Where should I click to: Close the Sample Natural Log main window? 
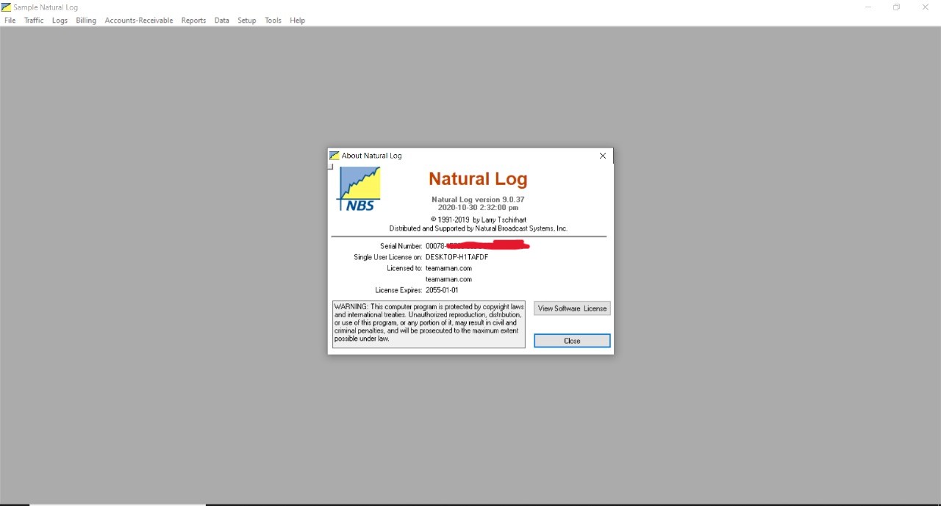pos(926,7)
